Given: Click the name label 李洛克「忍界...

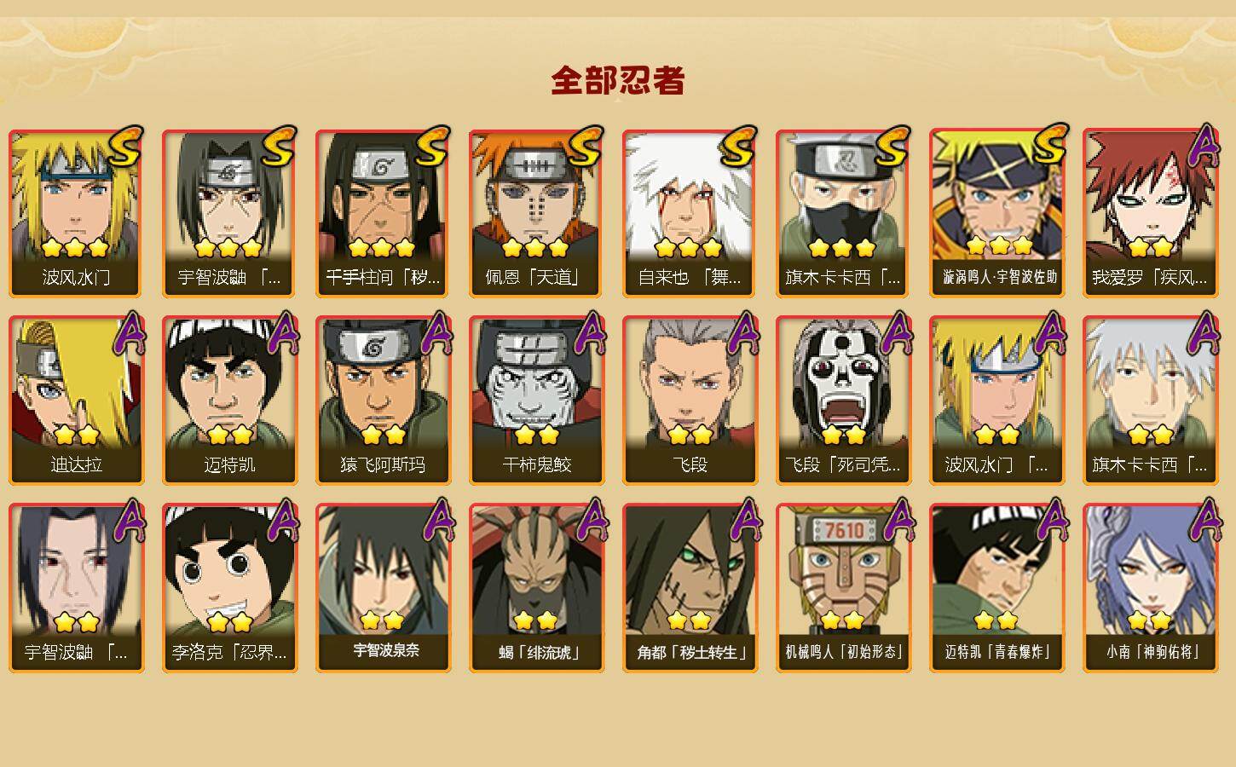Looking at the screenshot, I should (x=229, y=653).
